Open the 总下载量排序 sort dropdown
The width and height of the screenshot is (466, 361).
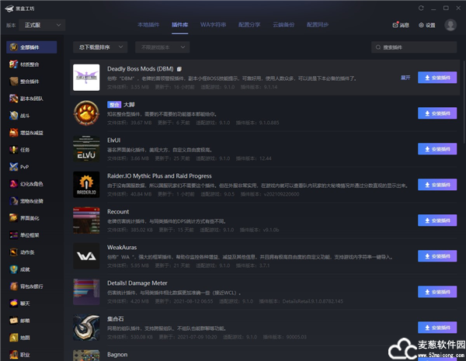pos(100,47)
